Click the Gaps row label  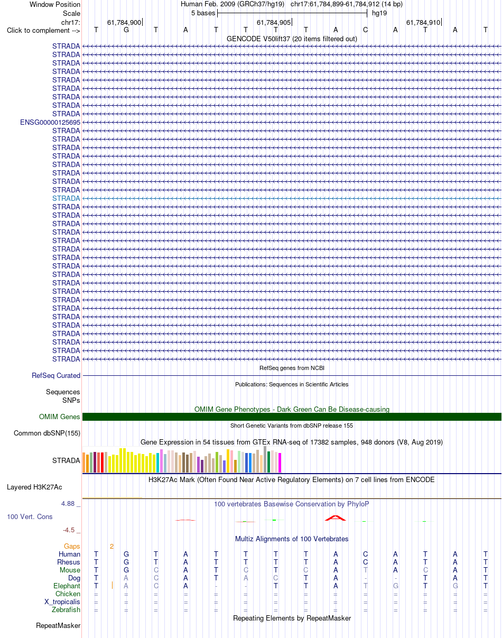72,546
